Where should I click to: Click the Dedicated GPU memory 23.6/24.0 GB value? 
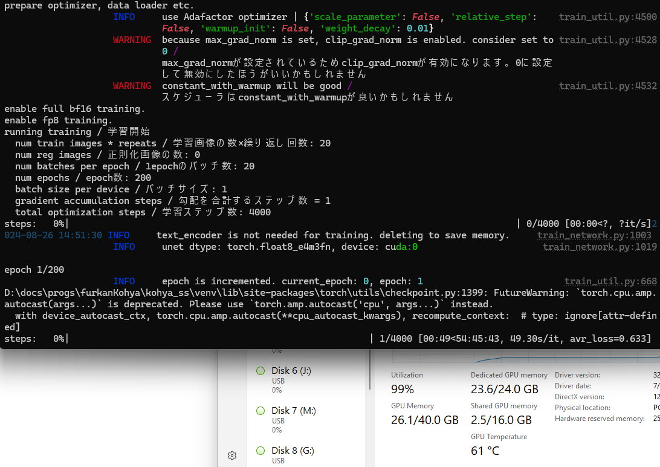tap(504, 389)
